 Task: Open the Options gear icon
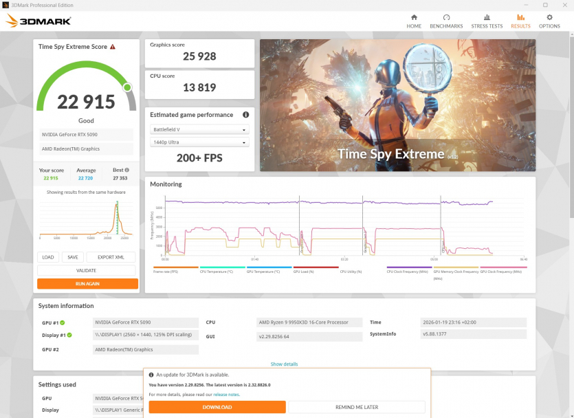[x=549, y=17]
